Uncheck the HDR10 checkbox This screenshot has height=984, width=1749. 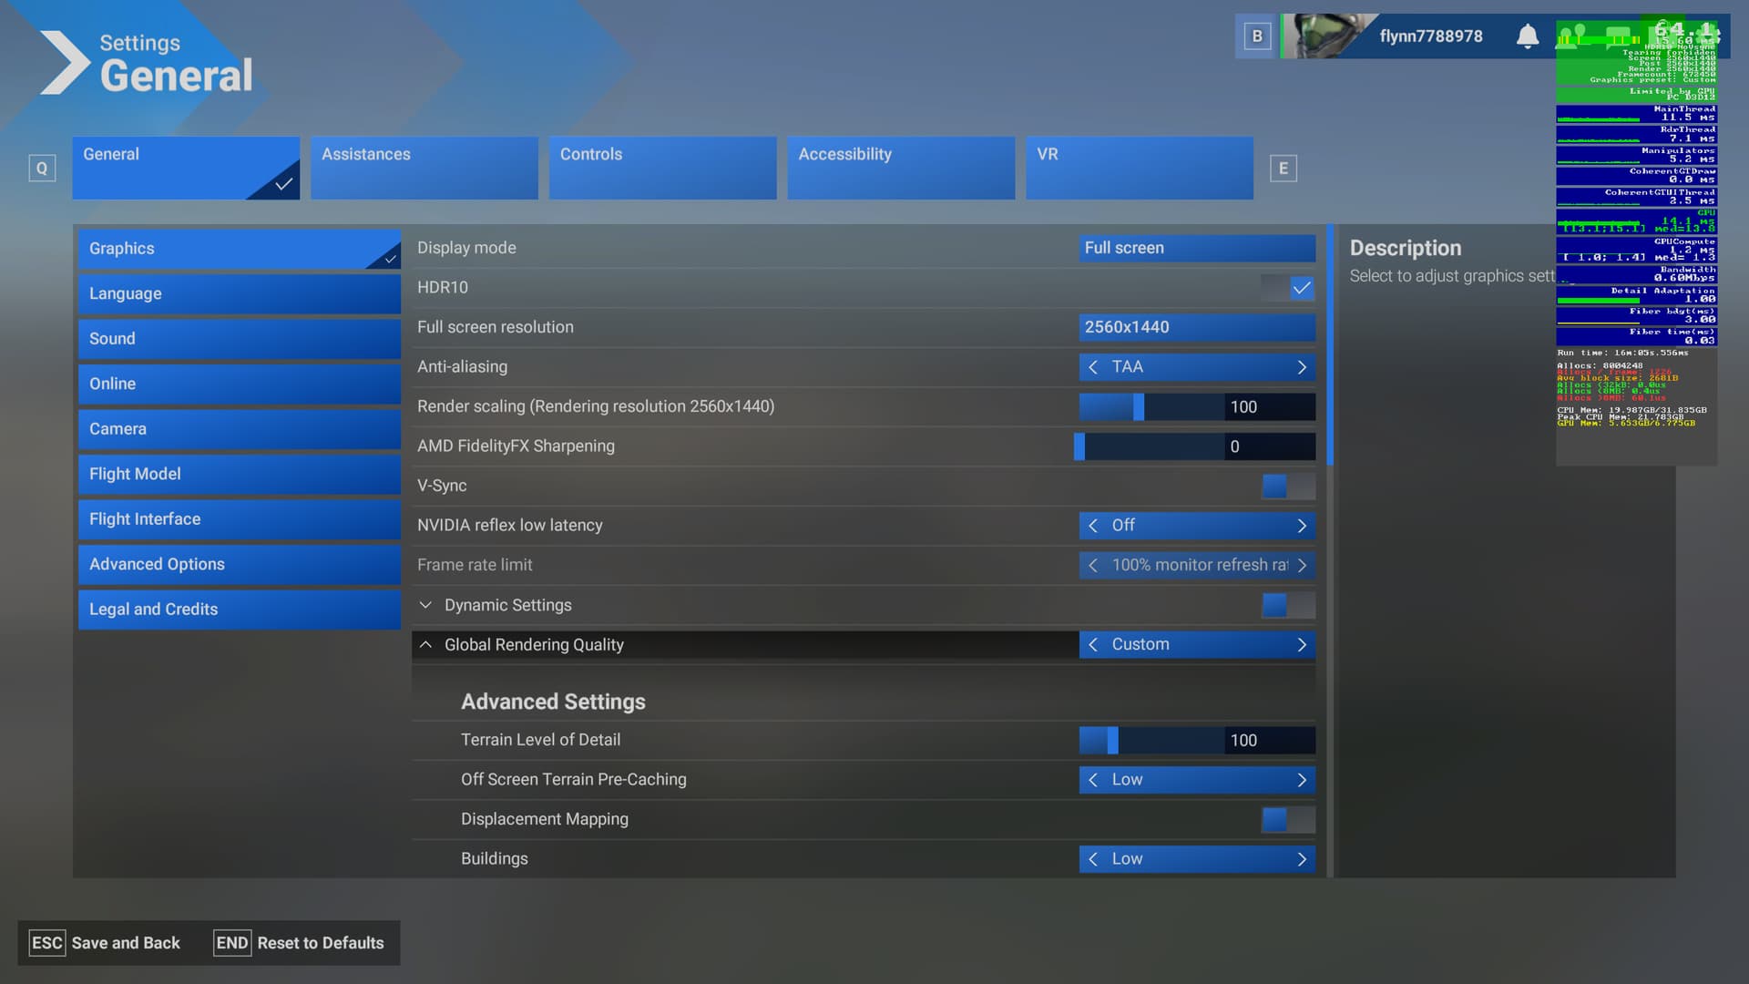pyautogui.click(x=1301, y=288)
